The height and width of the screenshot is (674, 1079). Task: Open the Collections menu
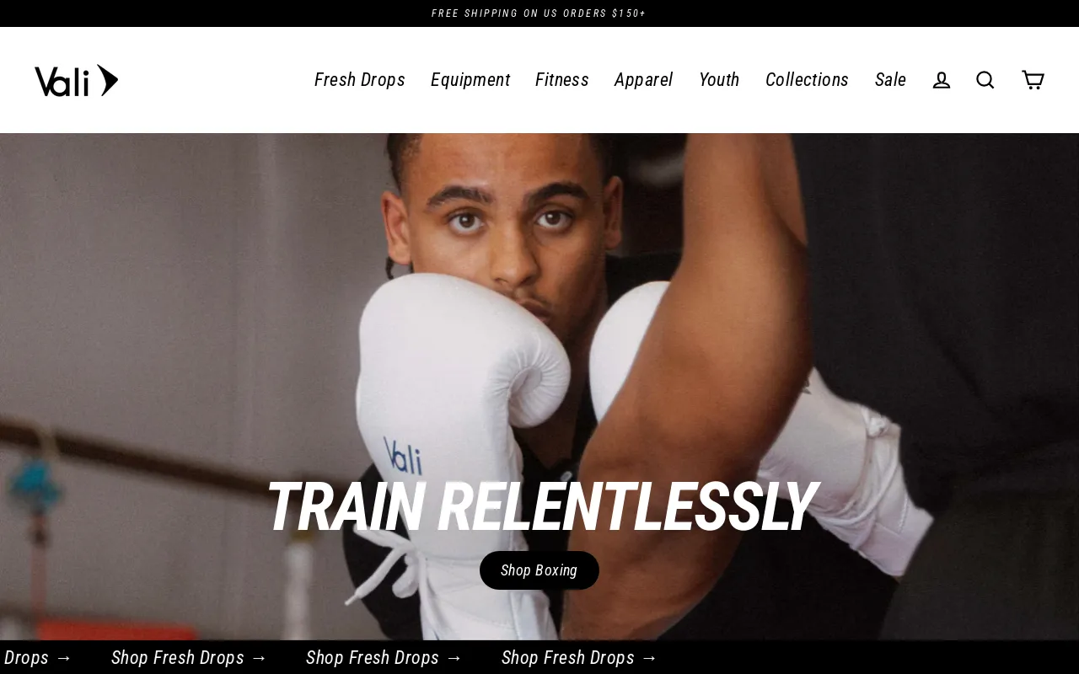[x=808, y=80]
